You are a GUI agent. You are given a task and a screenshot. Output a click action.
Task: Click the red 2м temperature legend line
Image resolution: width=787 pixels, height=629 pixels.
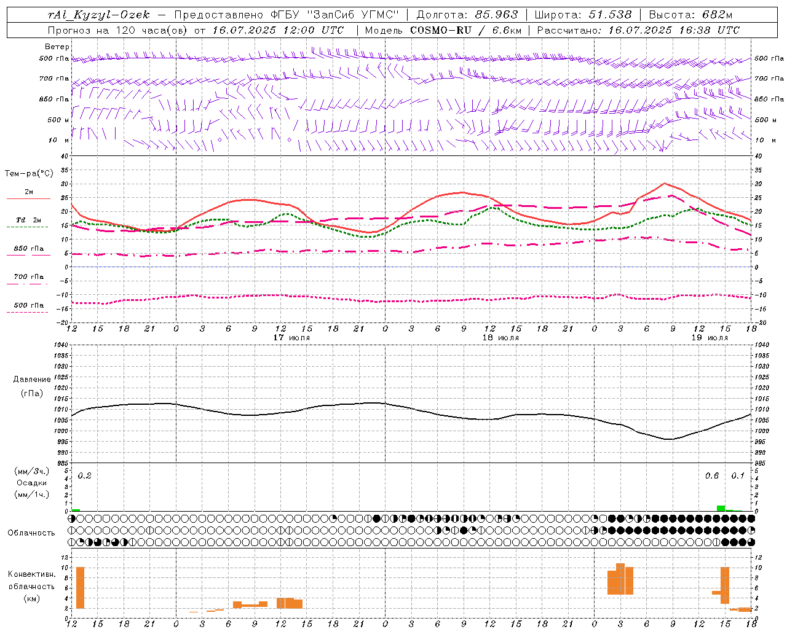click(x=28, y=198)
